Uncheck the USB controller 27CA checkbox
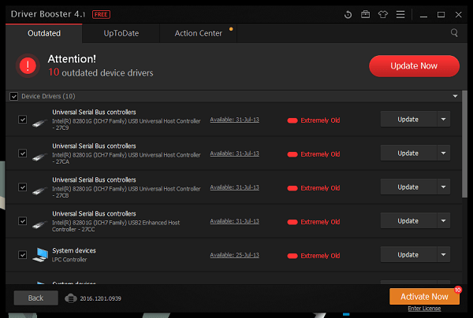 pyautogui.click(x=23, y=153)
